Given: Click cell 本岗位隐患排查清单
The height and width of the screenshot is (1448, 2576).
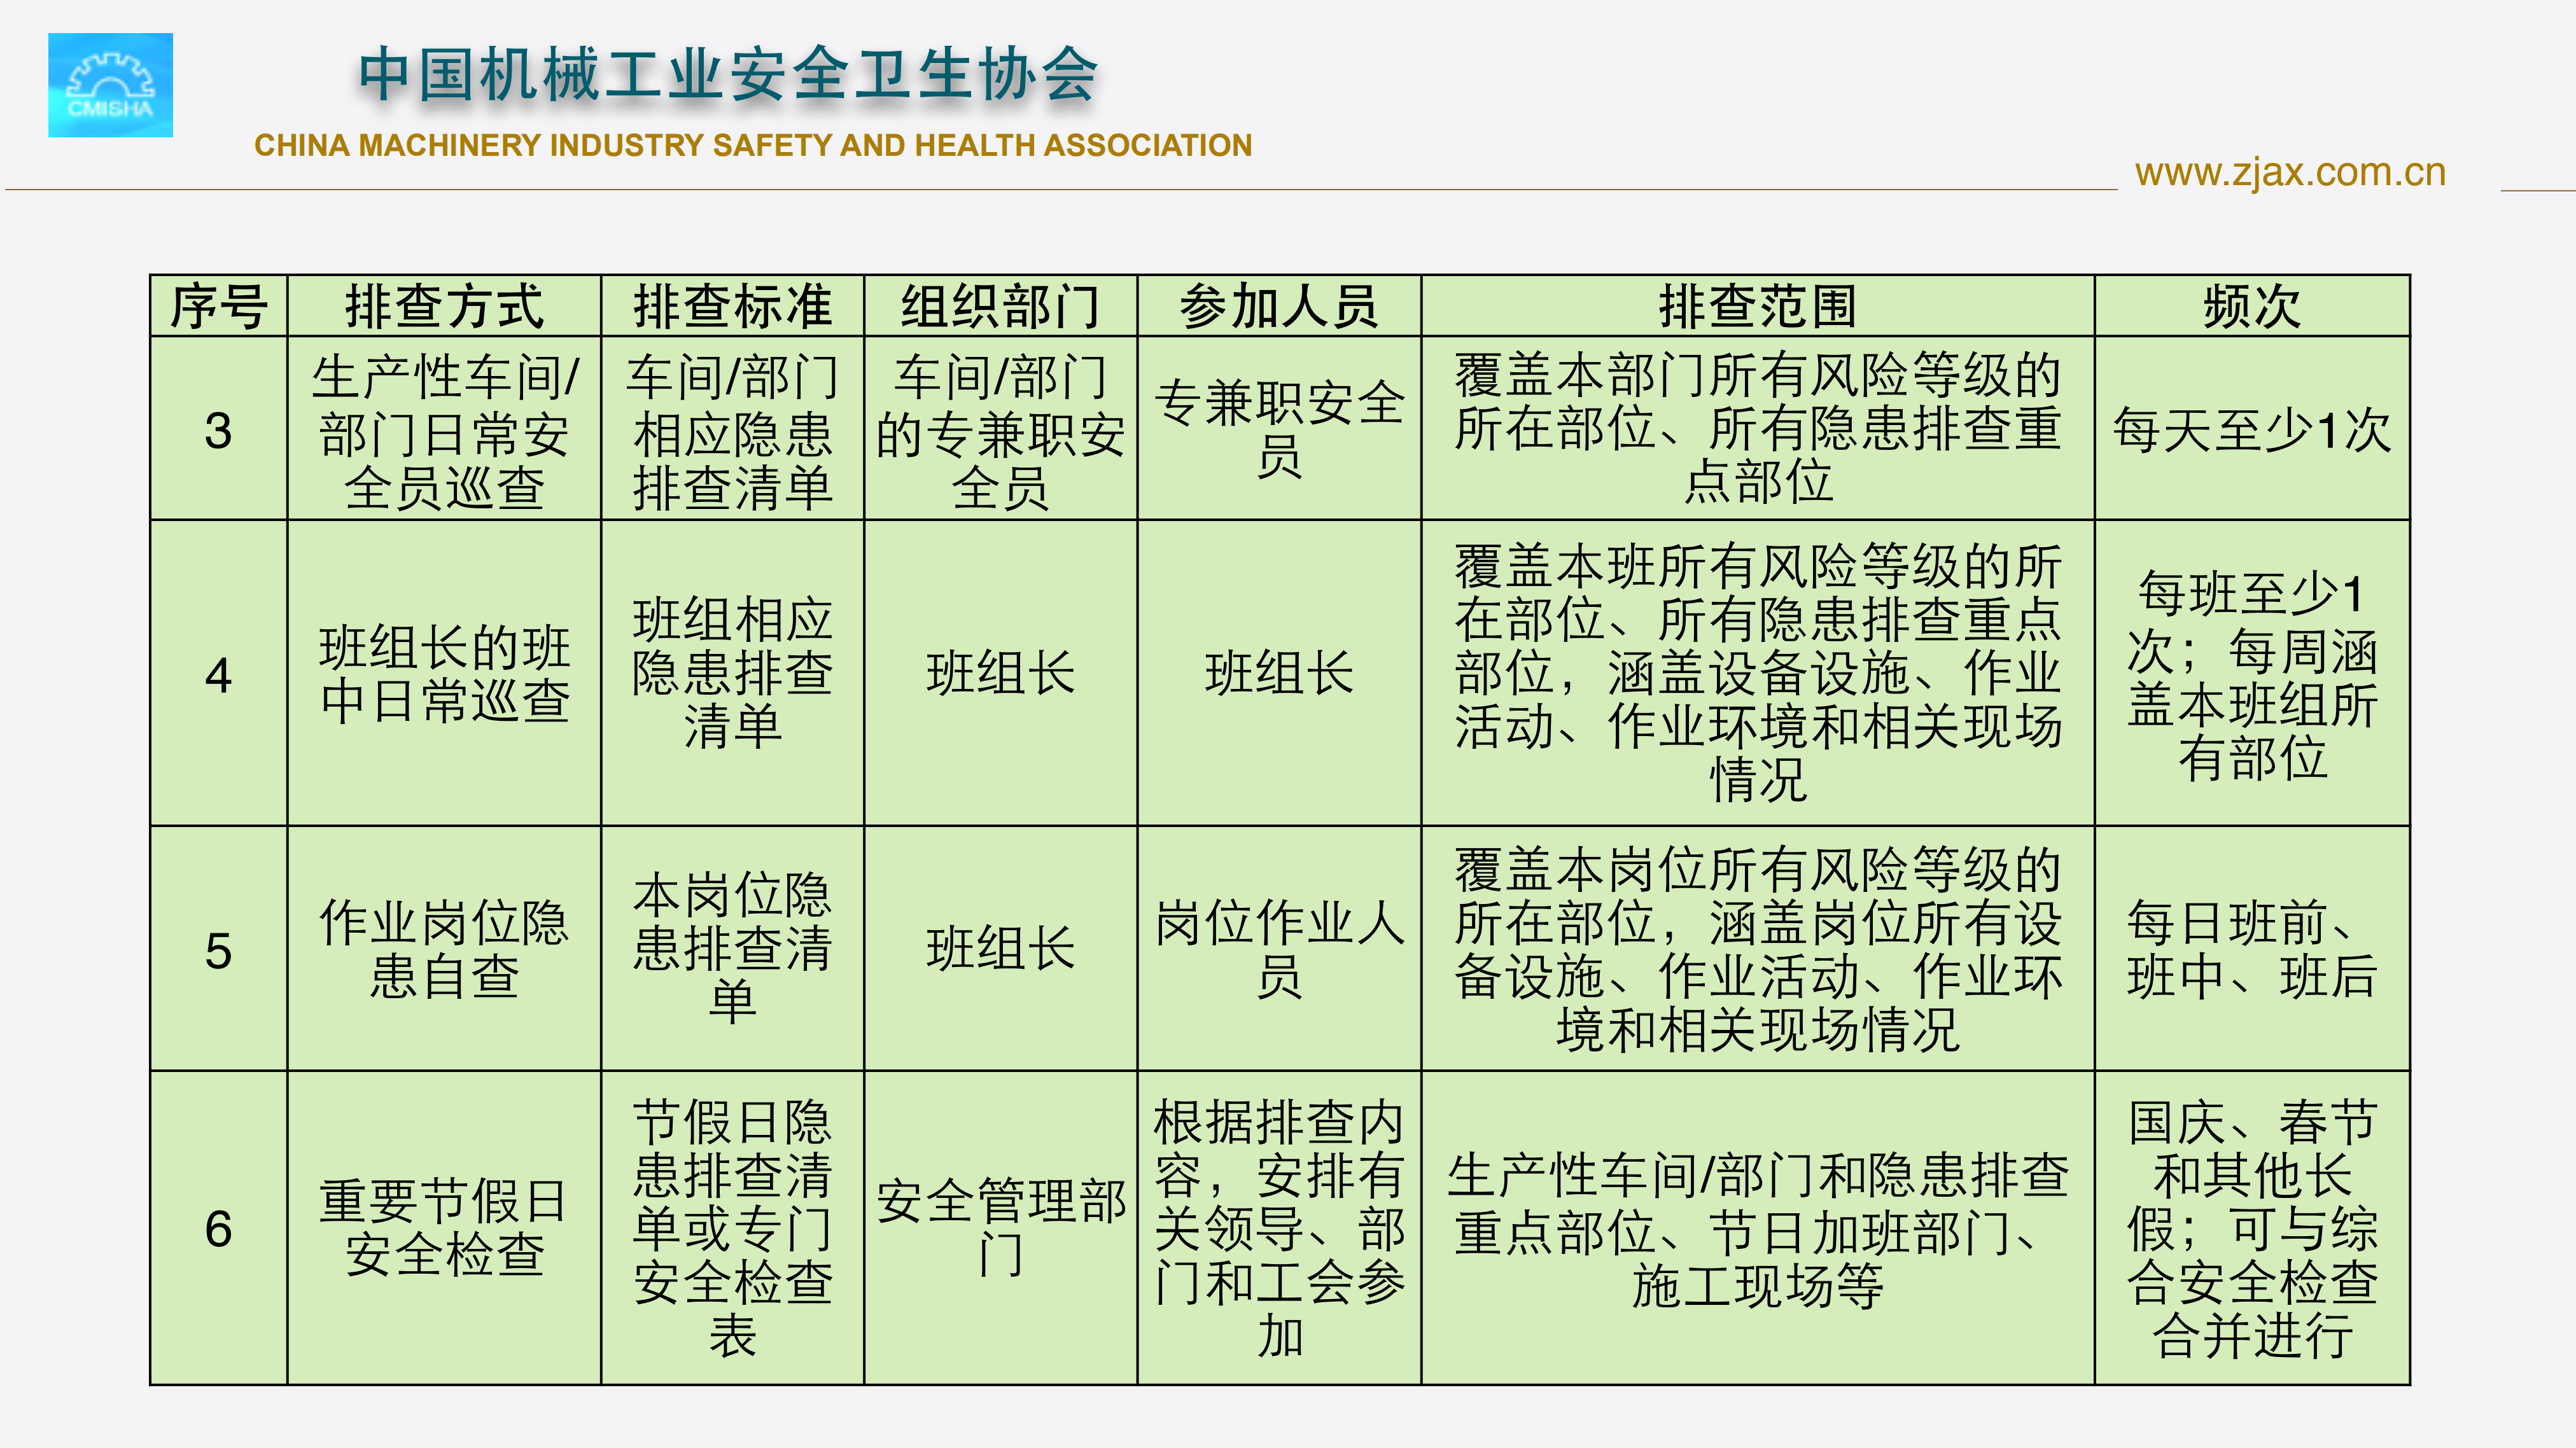Looking at the screenshot, I should (732, 949).
